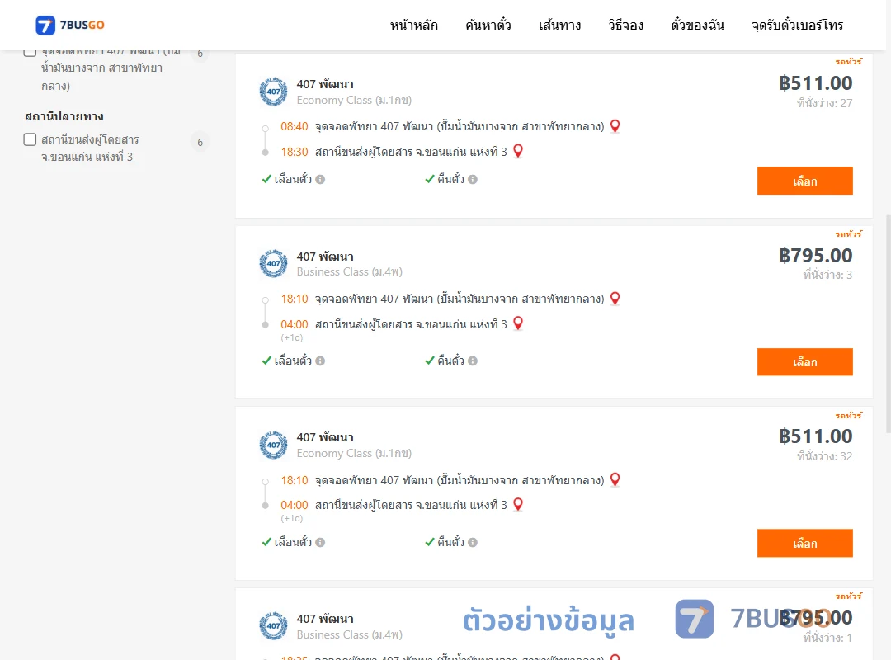Screen dimensions: 891x660
Task: Click the ฿511.00 price with 32 seats
Action: click(x=815, y=436)
